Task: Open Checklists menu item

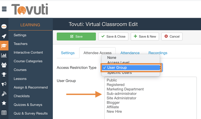Action: click(22, 96)
